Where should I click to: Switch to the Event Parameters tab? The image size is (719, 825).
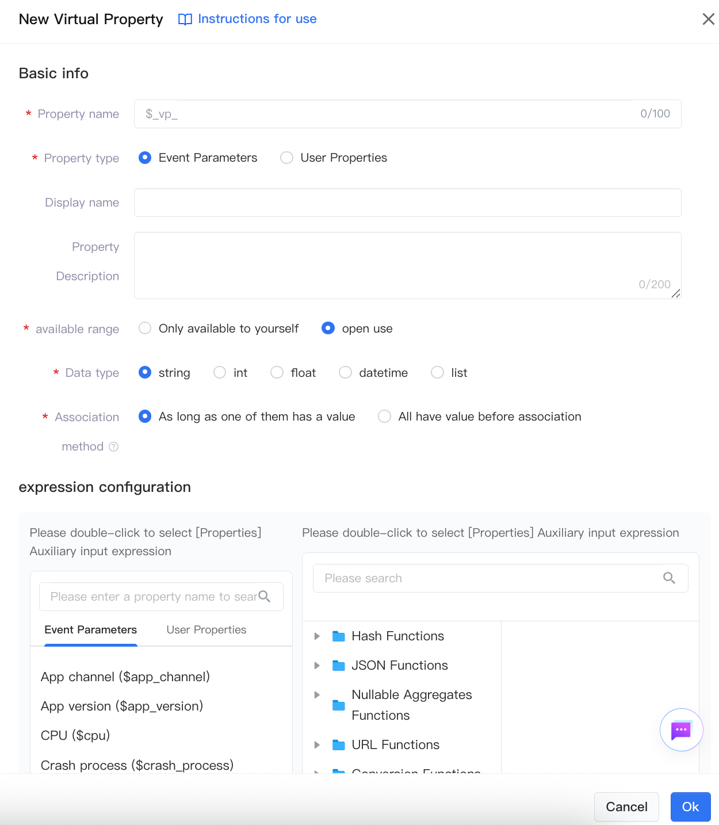(91, 630)
